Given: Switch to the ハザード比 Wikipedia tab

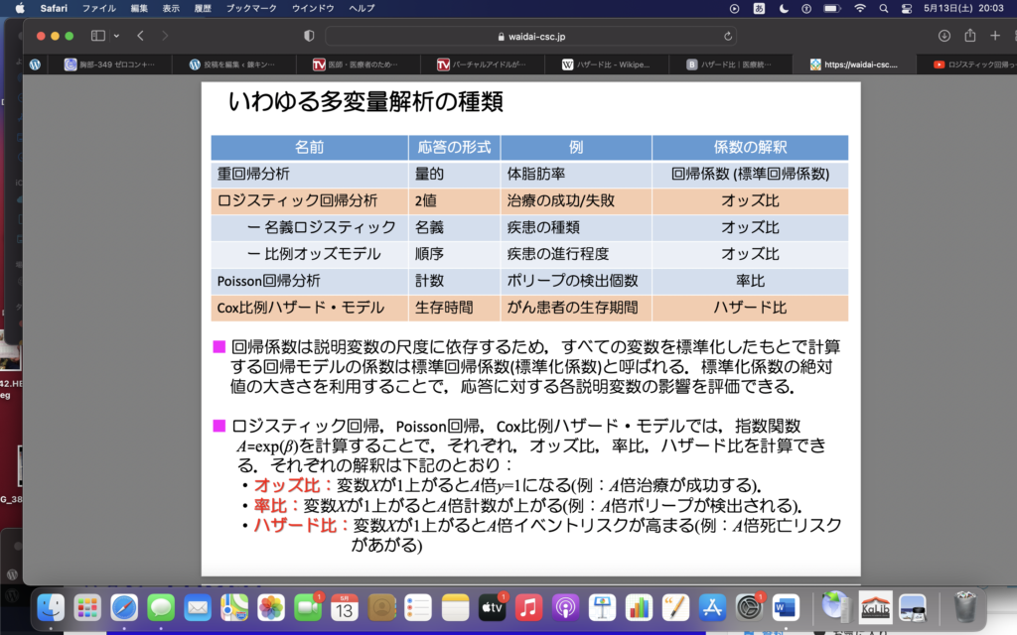Looking at the screenshot, I should (606, 64).
